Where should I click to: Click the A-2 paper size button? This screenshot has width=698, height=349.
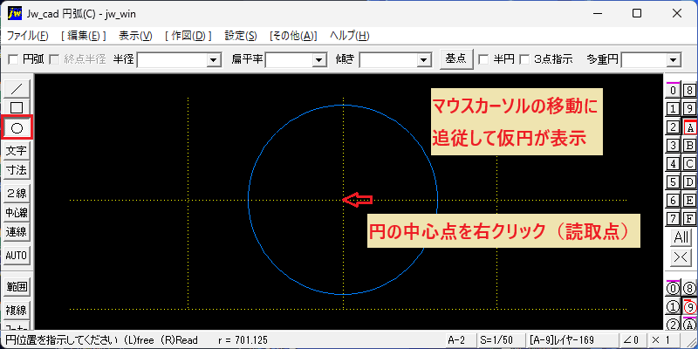coord(460,340)
